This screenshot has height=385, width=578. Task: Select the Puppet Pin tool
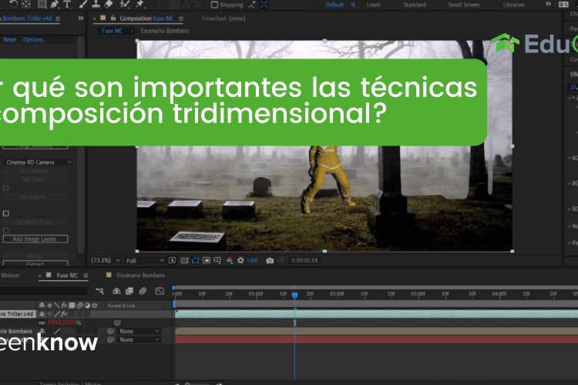[139, 4]
